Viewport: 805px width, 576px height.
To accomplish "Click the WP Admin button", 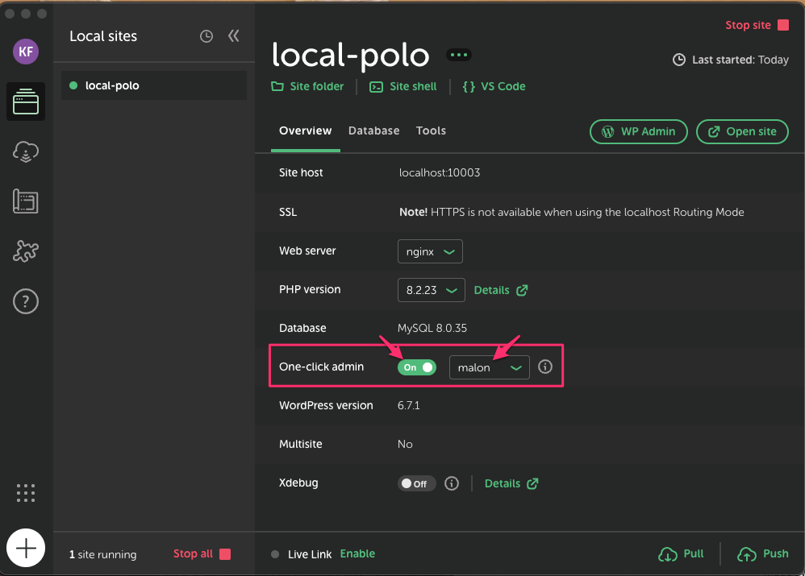I will [x=639, y=131].
